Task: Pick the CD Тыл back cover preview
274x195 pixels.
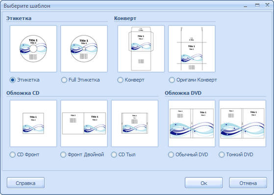Action: [135, 123]
